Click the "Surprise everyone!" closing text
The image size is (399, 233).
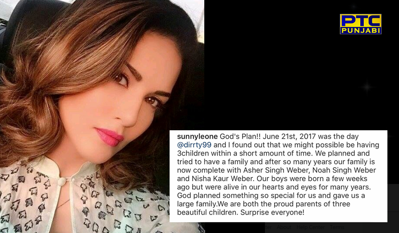pos(272,212)
